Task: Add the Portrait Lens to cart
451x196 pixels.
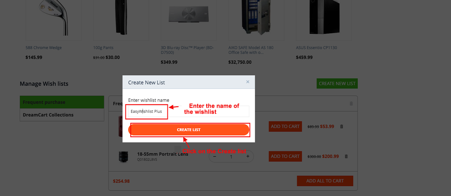Action: [x=285, y=156]
